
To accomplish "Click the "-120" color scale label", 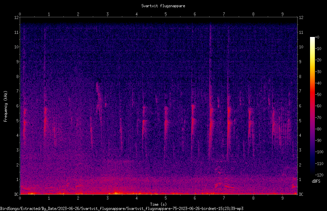I will [x=319, y=175].
